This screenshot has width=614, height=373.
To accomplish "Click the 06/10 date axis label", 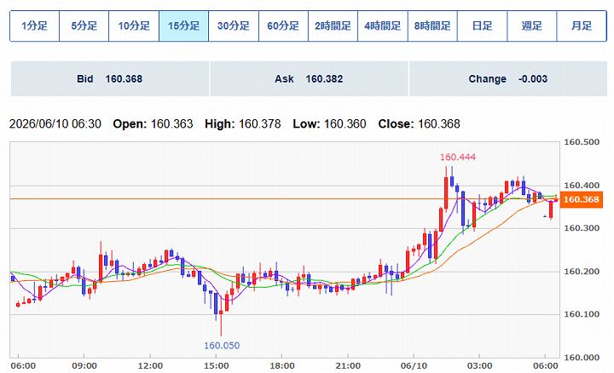I will click(x=414, y=366).
